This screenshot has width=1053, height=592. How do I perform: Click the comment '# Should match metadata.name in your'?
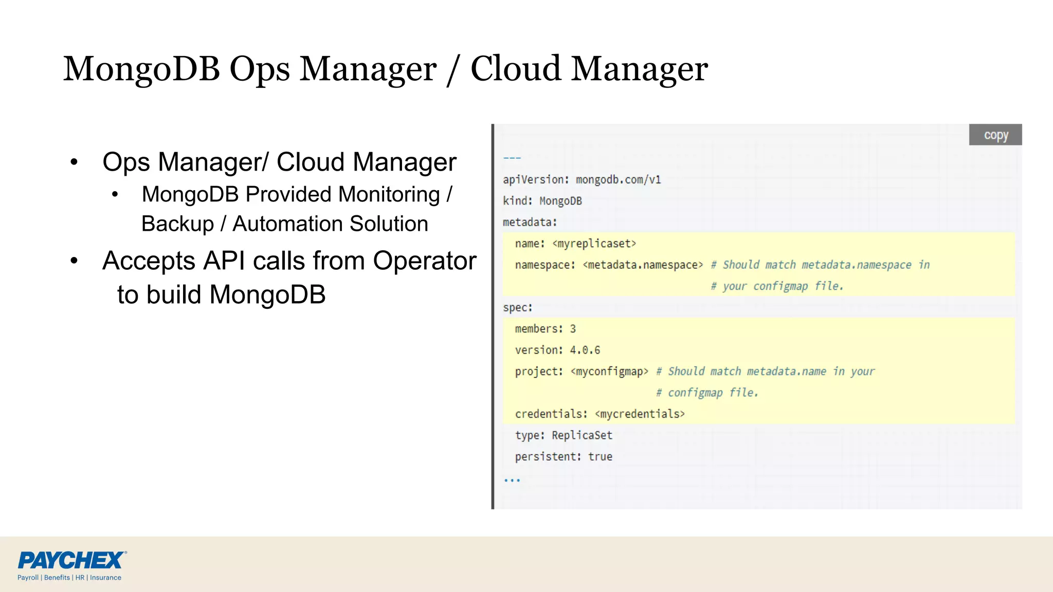pos(765,372)
